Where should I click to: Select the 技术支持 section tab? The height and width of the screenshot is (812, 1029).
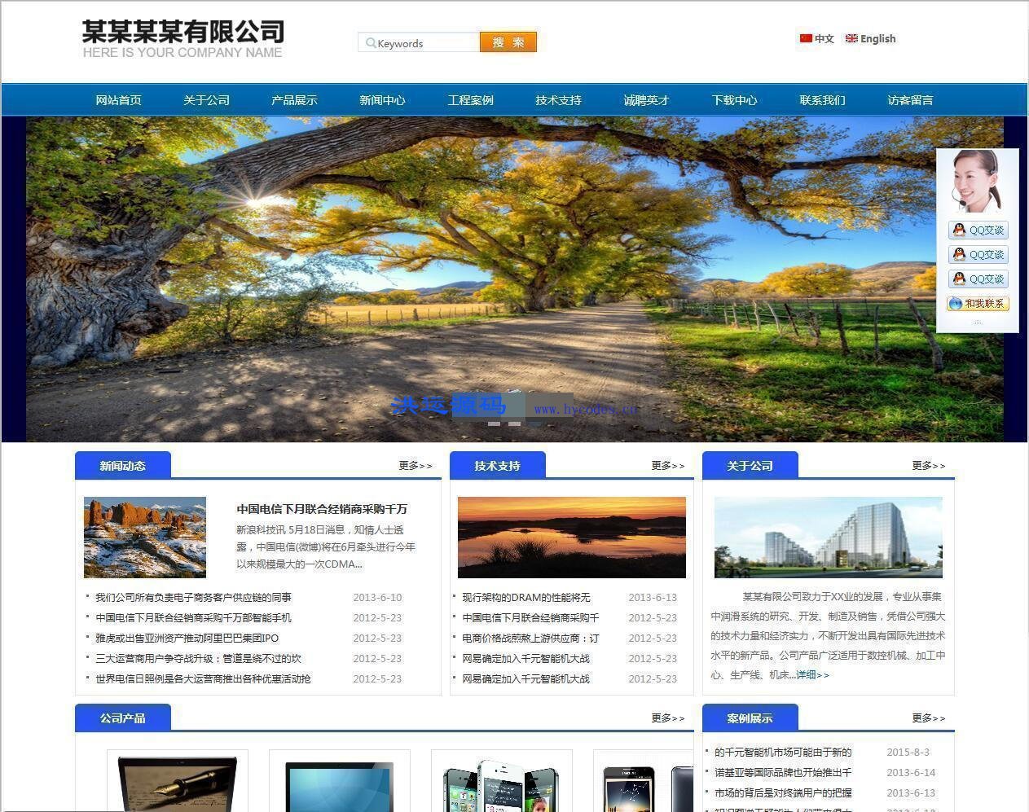(x=498, y=466)
